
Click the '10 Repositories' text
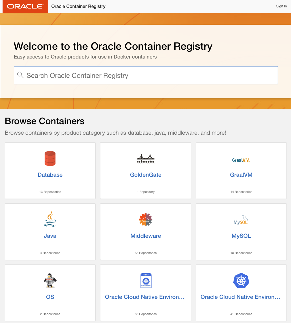point(241,253)
